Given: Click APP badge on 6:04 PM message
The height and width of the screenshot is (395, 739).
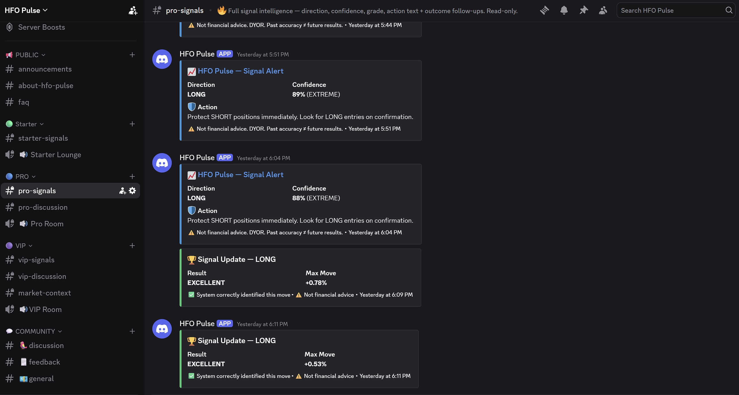Looking at the screenshot, I should coord(225,158).
